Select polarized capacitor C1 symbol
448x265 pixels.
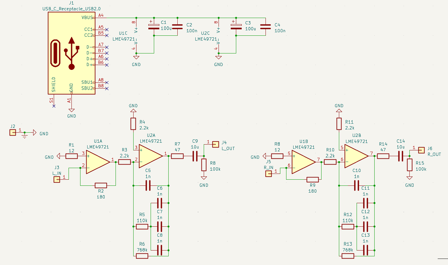tap(154, 26)
